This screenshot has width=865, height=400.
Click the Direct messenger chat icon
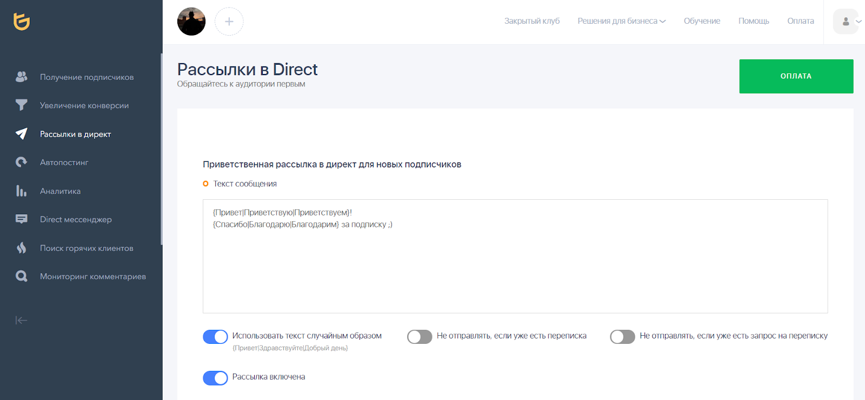click(x=22, y=219)
